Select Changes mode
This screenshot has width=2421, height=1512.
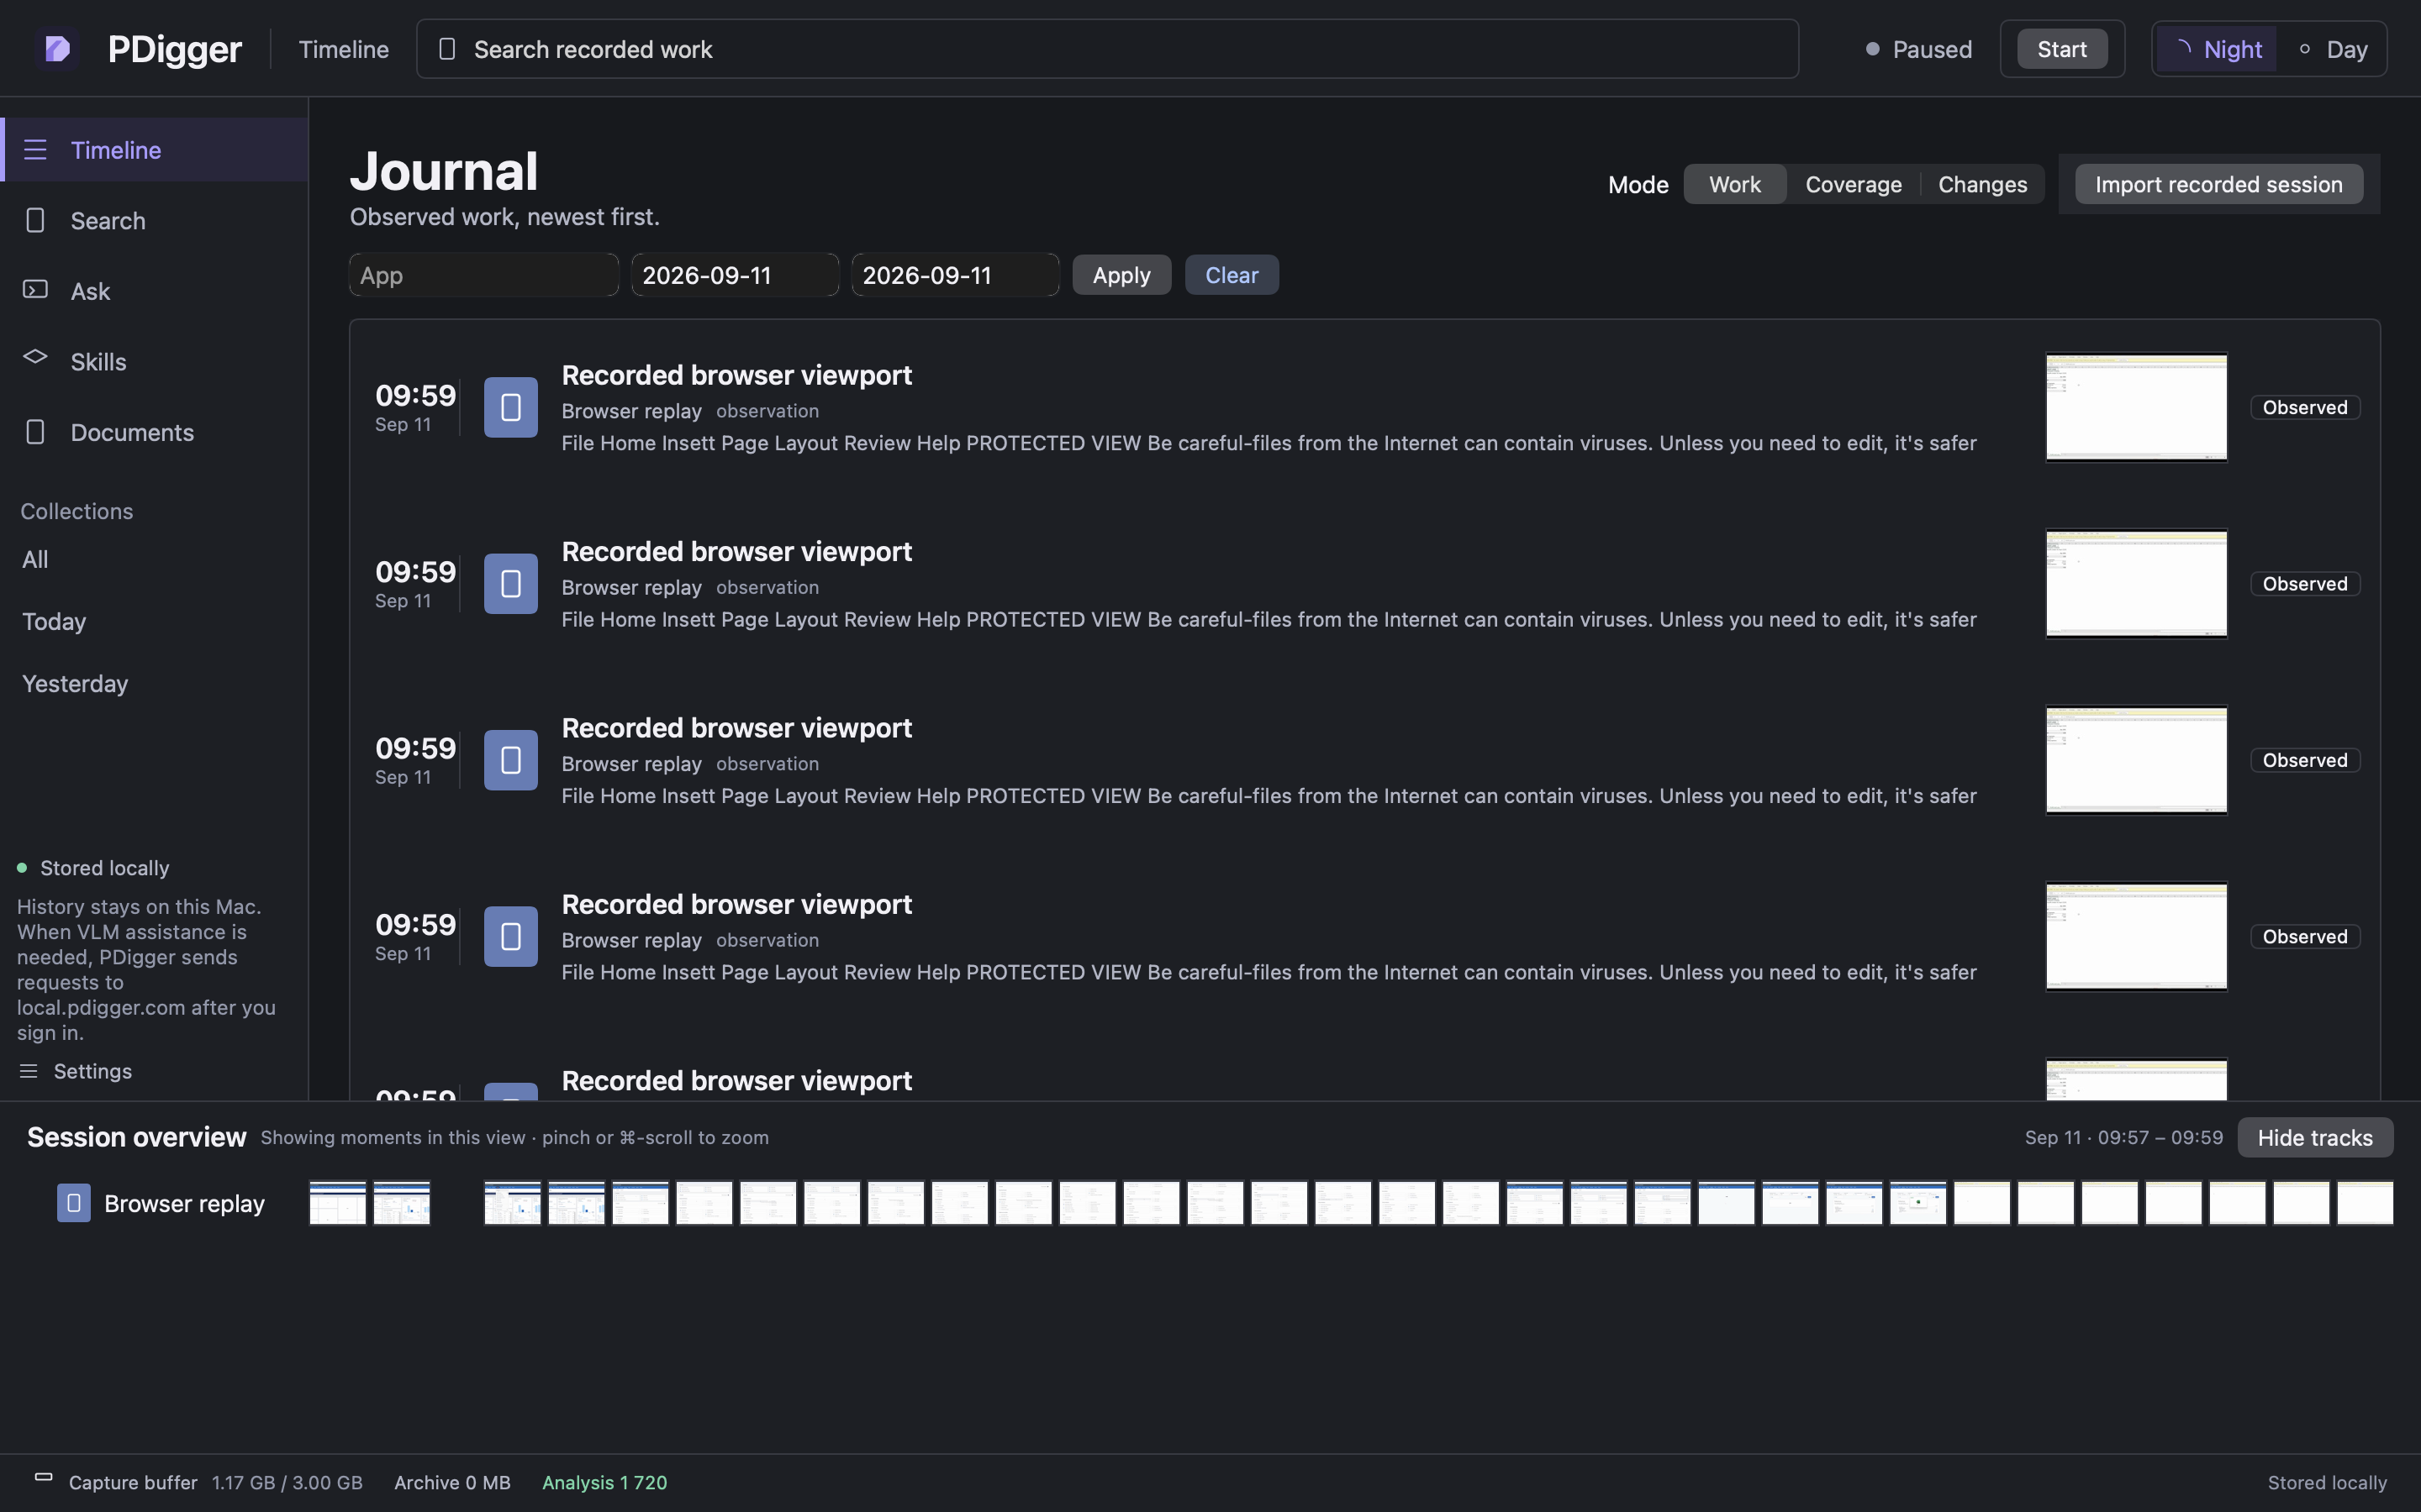pos(1982,184)
